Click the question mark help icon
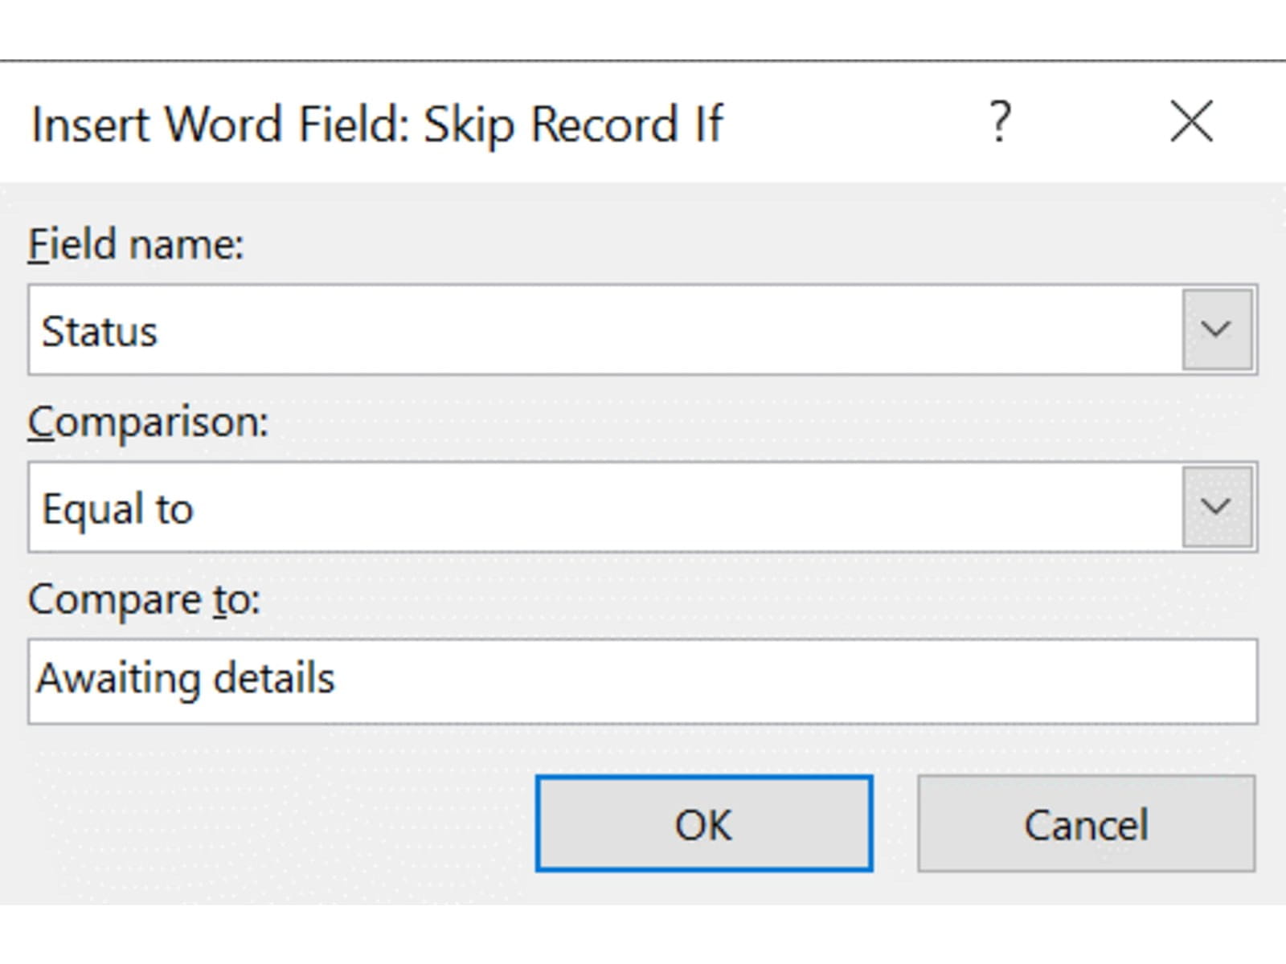The height and width of the screenshot is (964, 1286). [x=999, y=122]
